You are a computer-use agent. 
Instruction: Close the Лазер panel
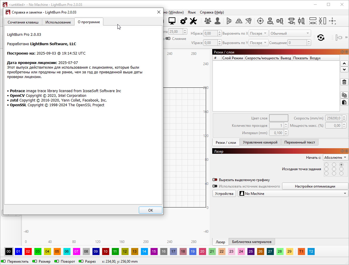tap(347, 151)
